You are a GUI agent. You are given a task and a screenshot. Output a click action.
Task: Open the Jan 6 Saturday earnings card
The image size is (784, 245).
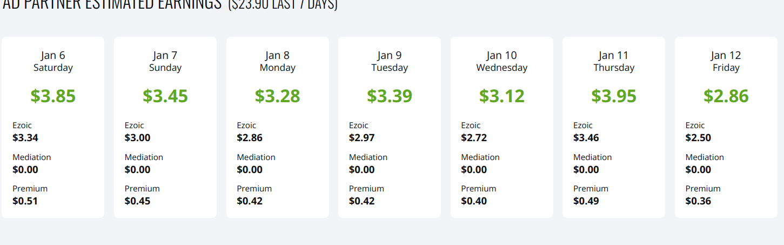[53, 128]
